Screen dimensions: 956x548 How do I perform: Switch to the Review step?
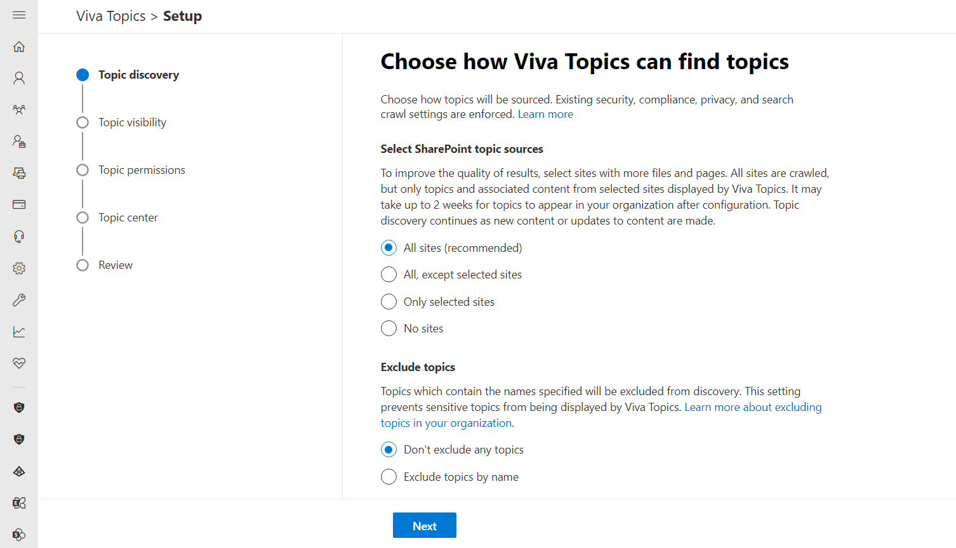pyautogui.click(x=116, y=265)
